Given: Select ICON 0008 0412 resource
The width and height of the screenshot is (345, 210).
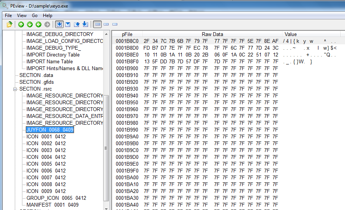Looking at the screenshot, I should tap(46, 184).
